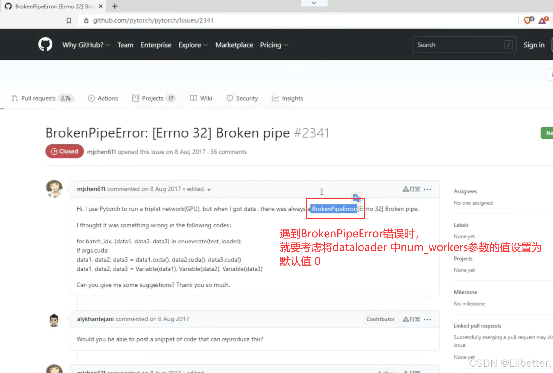553x373 pixels.
Task: Open alykhantejani profile link
Action: point(95,319)
